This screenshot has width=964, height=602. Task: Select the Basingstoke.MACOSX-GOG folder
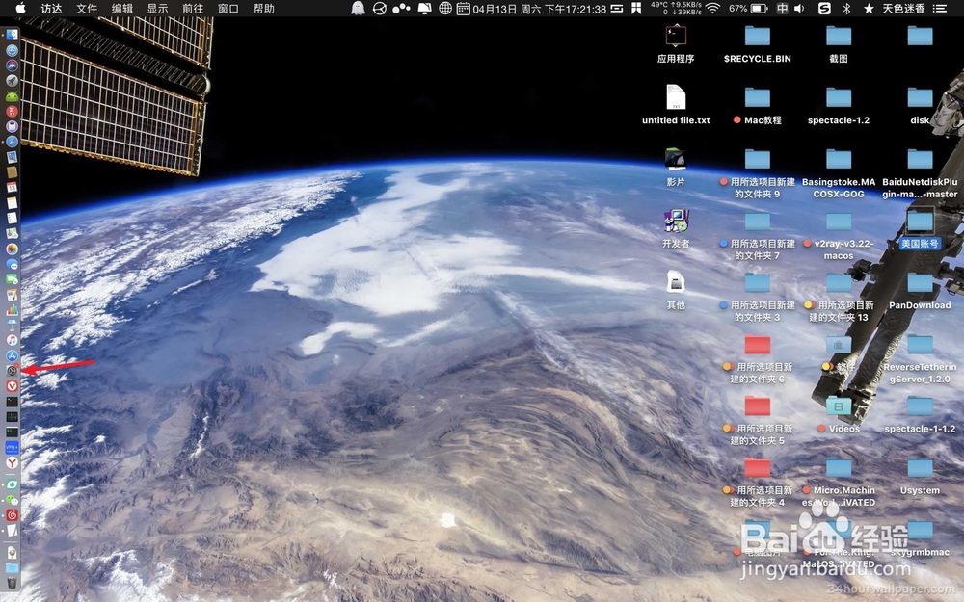click(839, 159)
